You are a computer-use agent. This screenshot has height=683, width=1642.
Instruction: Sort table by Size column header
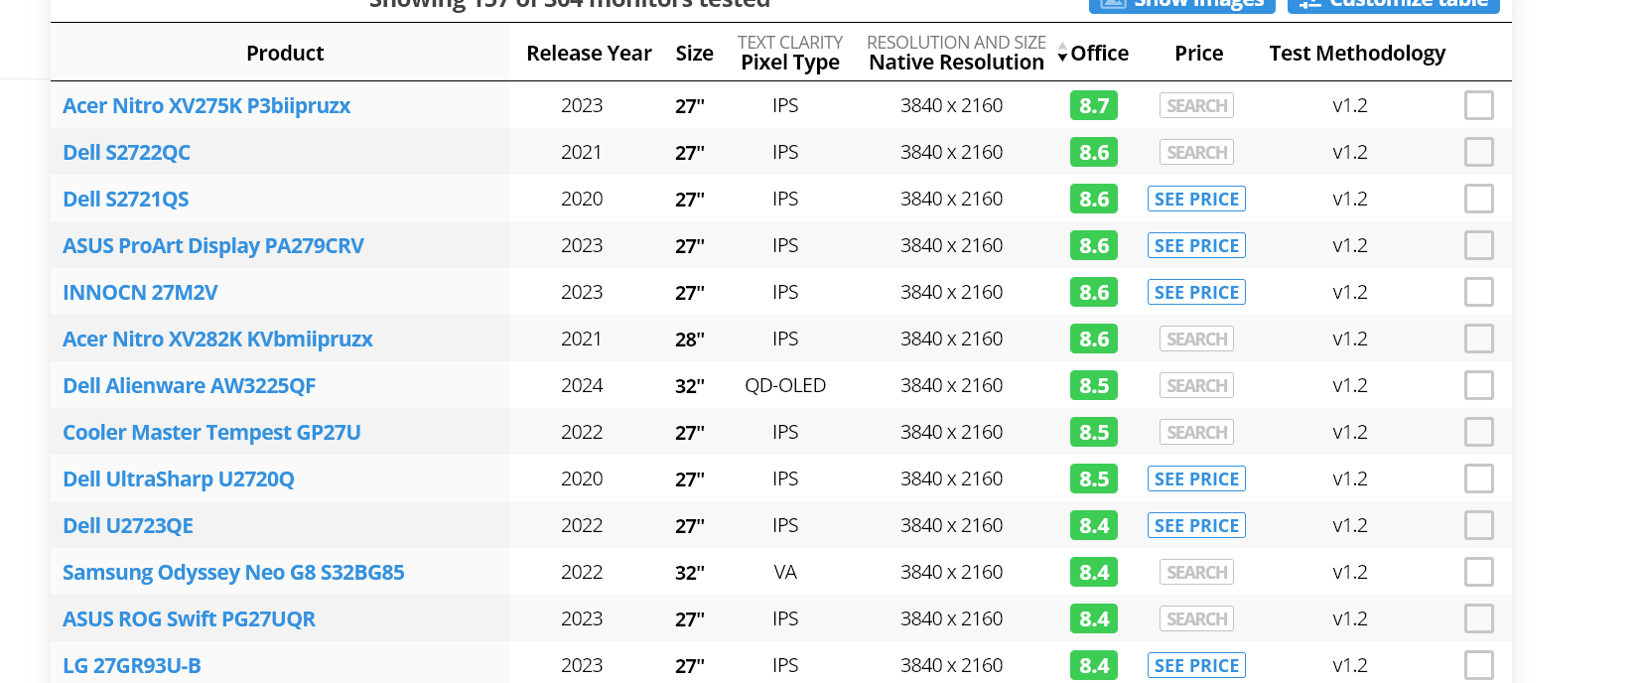(694, 53)
